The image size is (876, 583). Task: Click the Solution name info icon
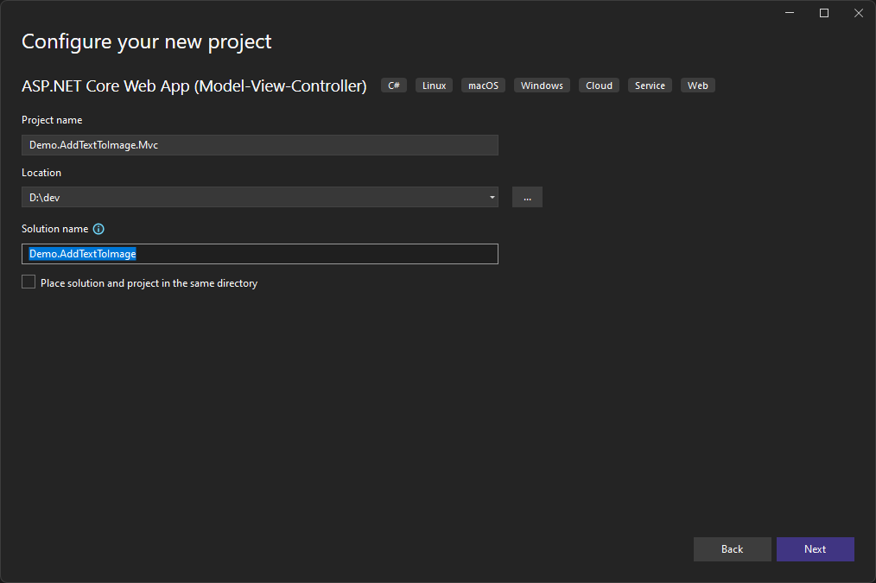[x=98, y=229]
